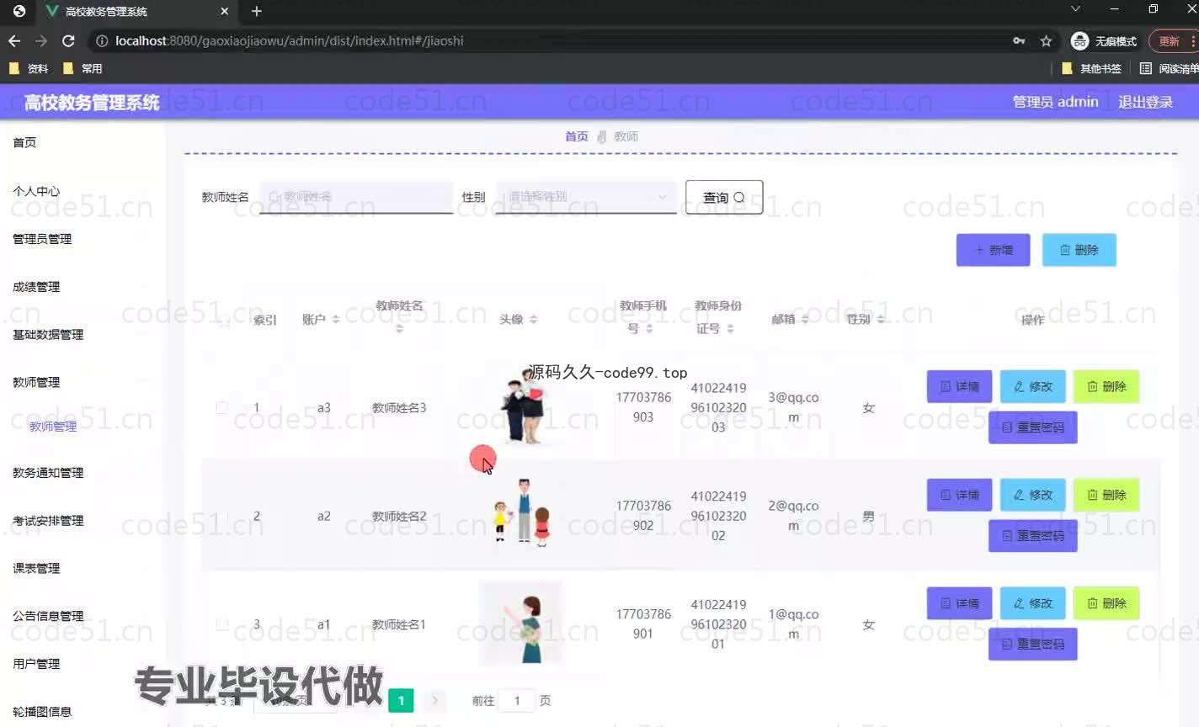Click 删除 for teacher a1
1199x727 pixels.
pyautogui.click(x=1106, y=603)
